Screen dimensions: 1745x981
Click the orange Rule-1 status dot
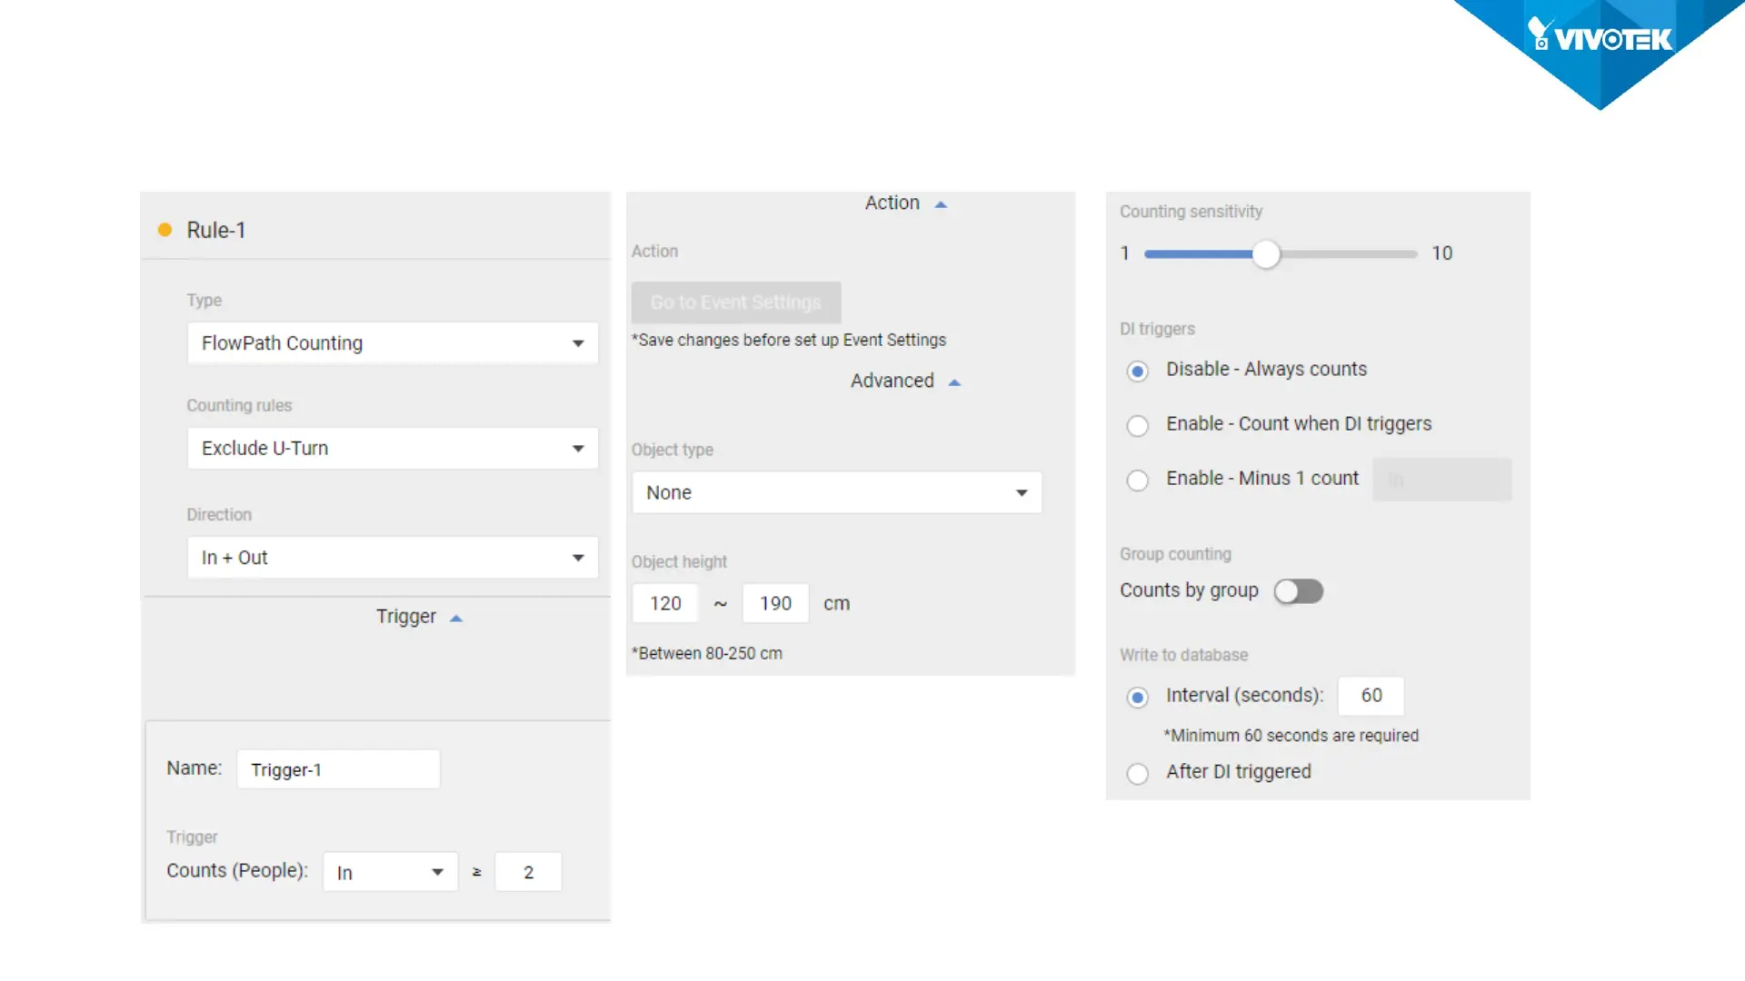(165, 230)
